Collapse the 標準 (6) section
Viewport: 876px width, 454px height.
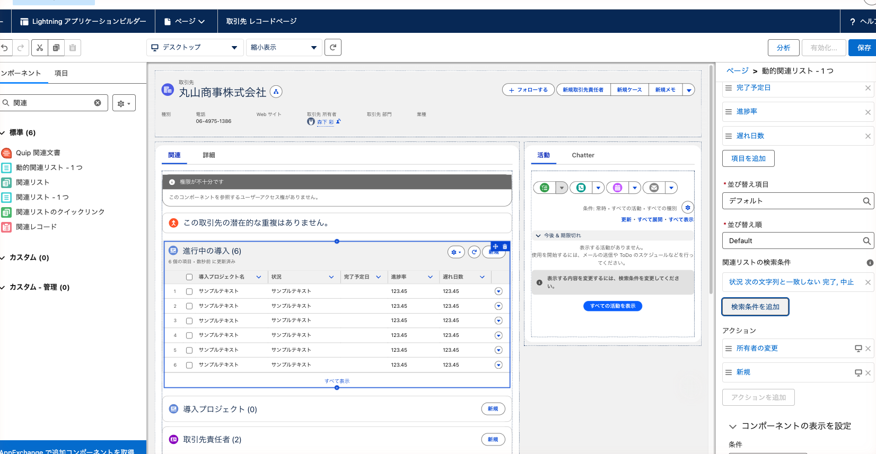[x=3, y=133]
